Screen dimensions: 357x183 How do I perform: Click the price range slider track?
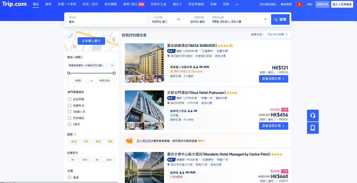point(91,73)
